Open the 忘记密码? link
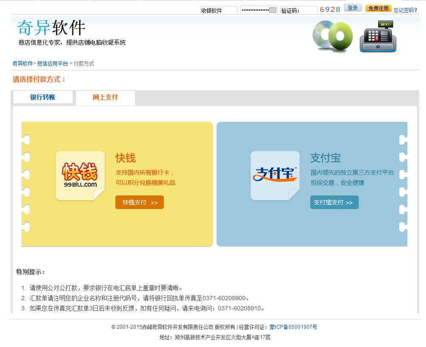Image resolution: width=426 pixels, height=347 pixels. 405,10
